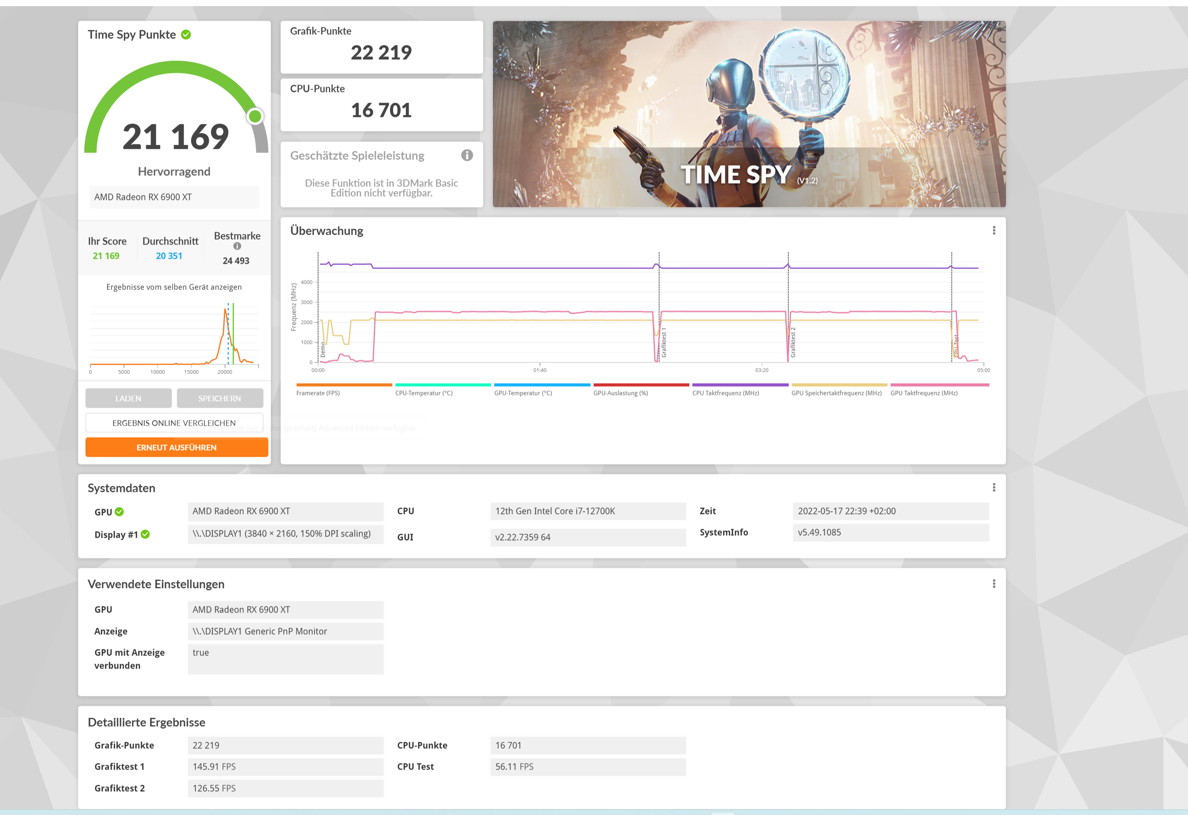The height and width of the screenshot is (815, 1188).
Task: Click the green check next to Display #1
Action: pos(145,534)
